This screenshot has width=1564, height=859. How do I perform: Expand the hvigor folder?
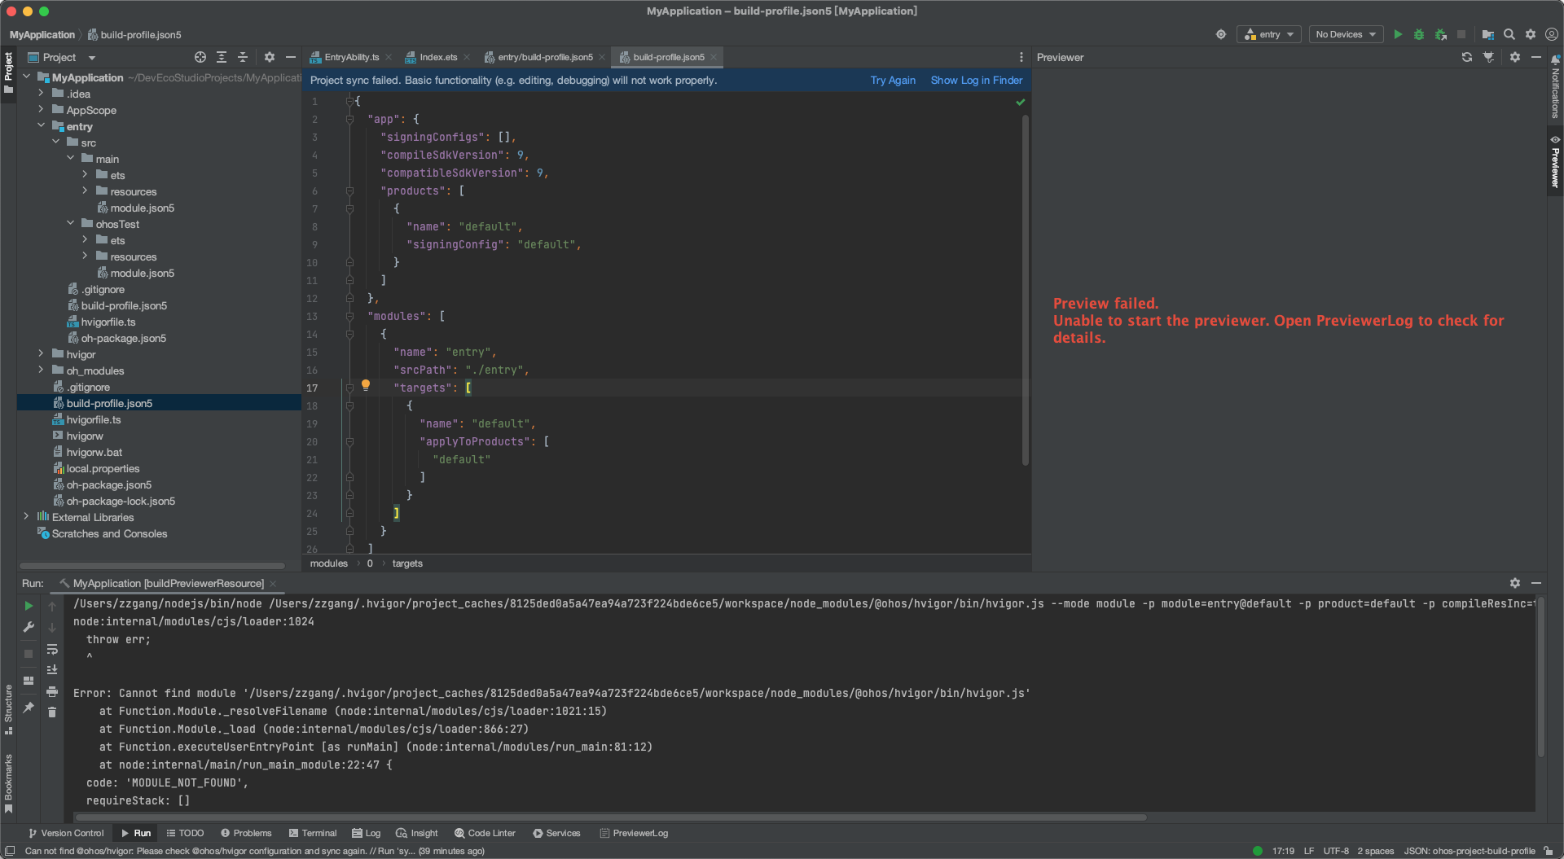[x=41, y=354]
